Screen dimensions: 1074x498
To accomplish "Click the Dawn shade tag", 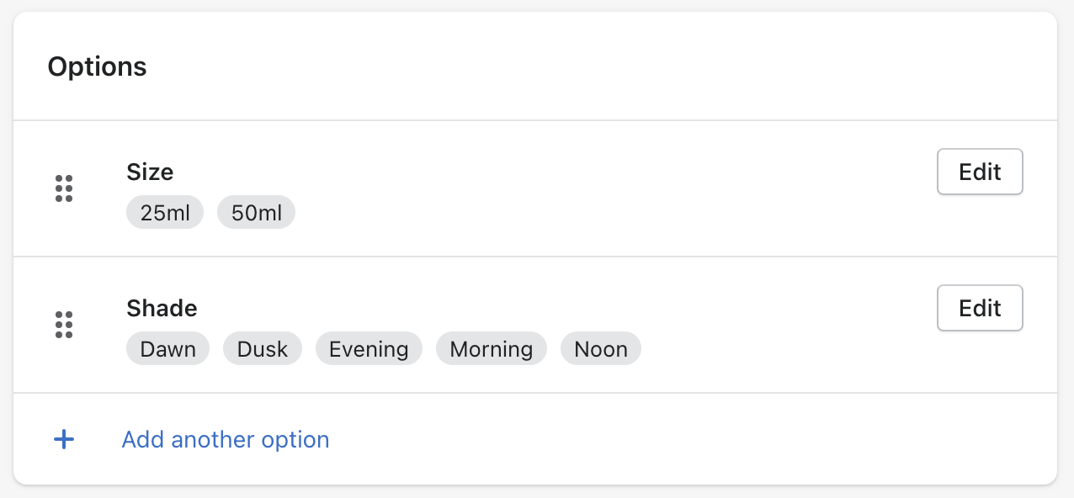I will [167, 349].
